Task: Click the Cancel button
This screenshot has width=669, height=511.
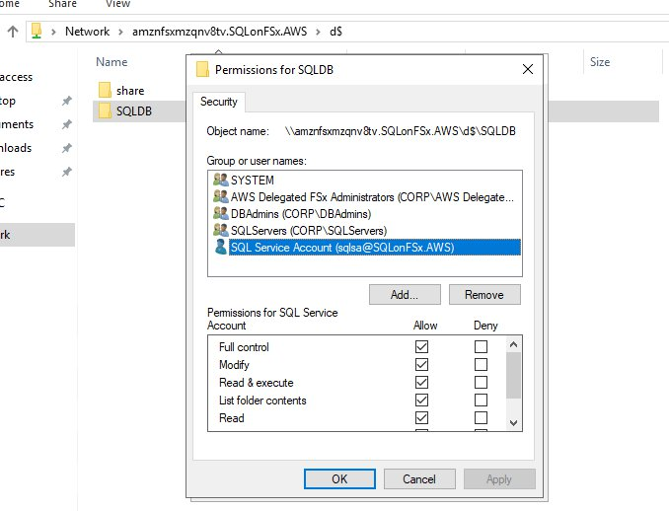Action: 419,479
